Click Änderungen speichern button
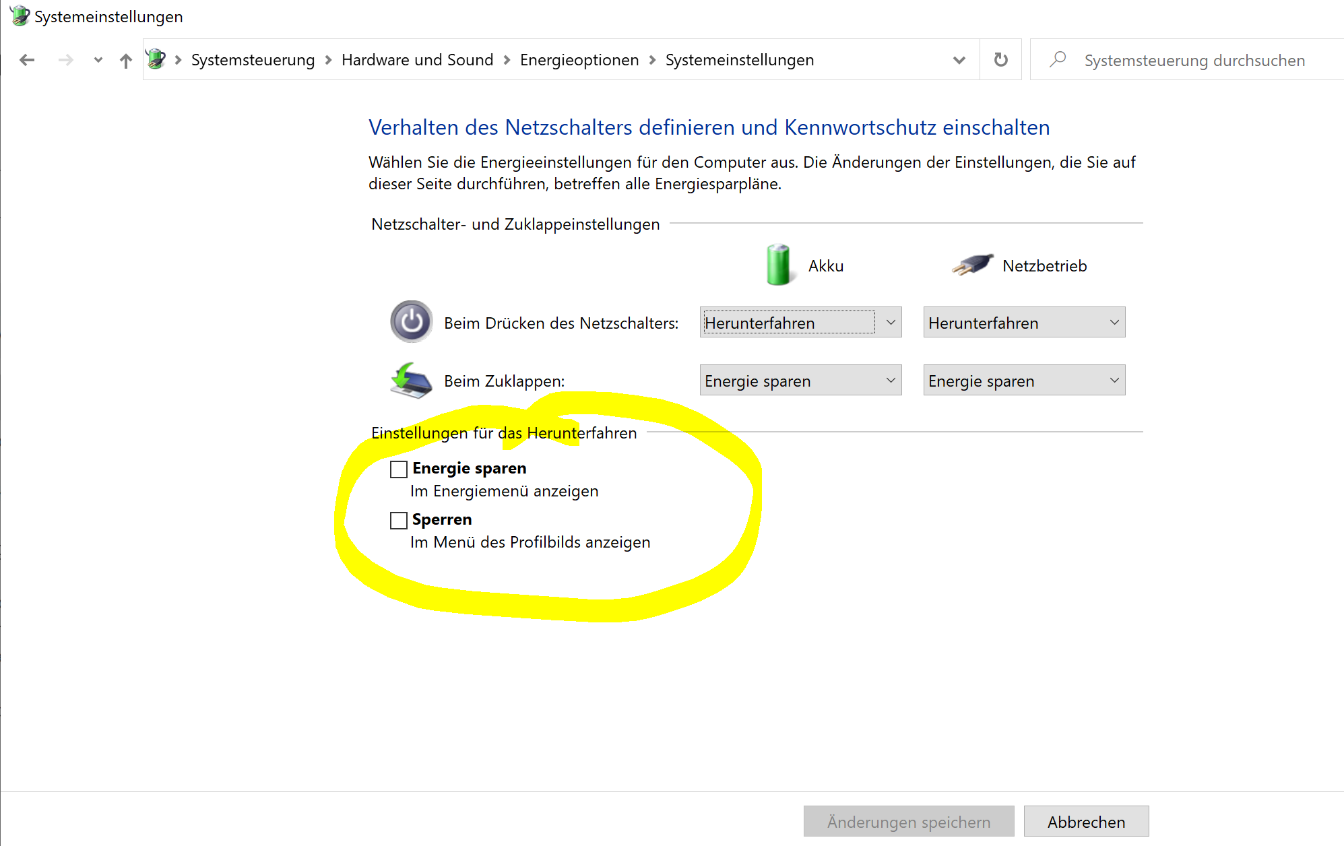 click(x=909, y=822)
